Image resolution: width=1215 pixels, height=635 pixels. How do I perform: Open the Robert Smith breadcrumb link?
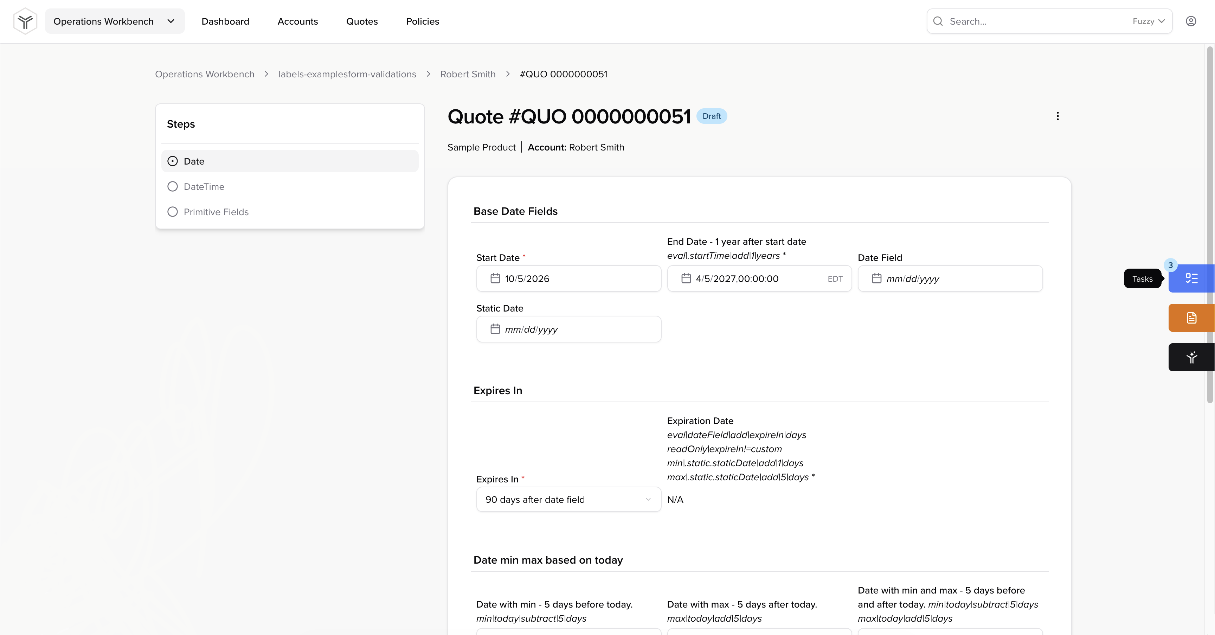(468, 74)
